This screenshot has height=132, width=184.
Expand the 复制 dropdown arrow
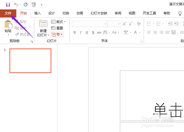(30, 28)
